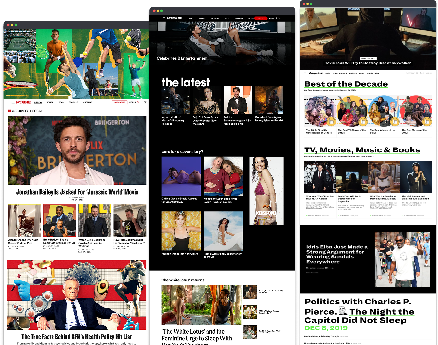The width and height of the screenshot is (438, 345).
Task: Open Food & Drink on Esquire
Action: (x=373, y=73)
